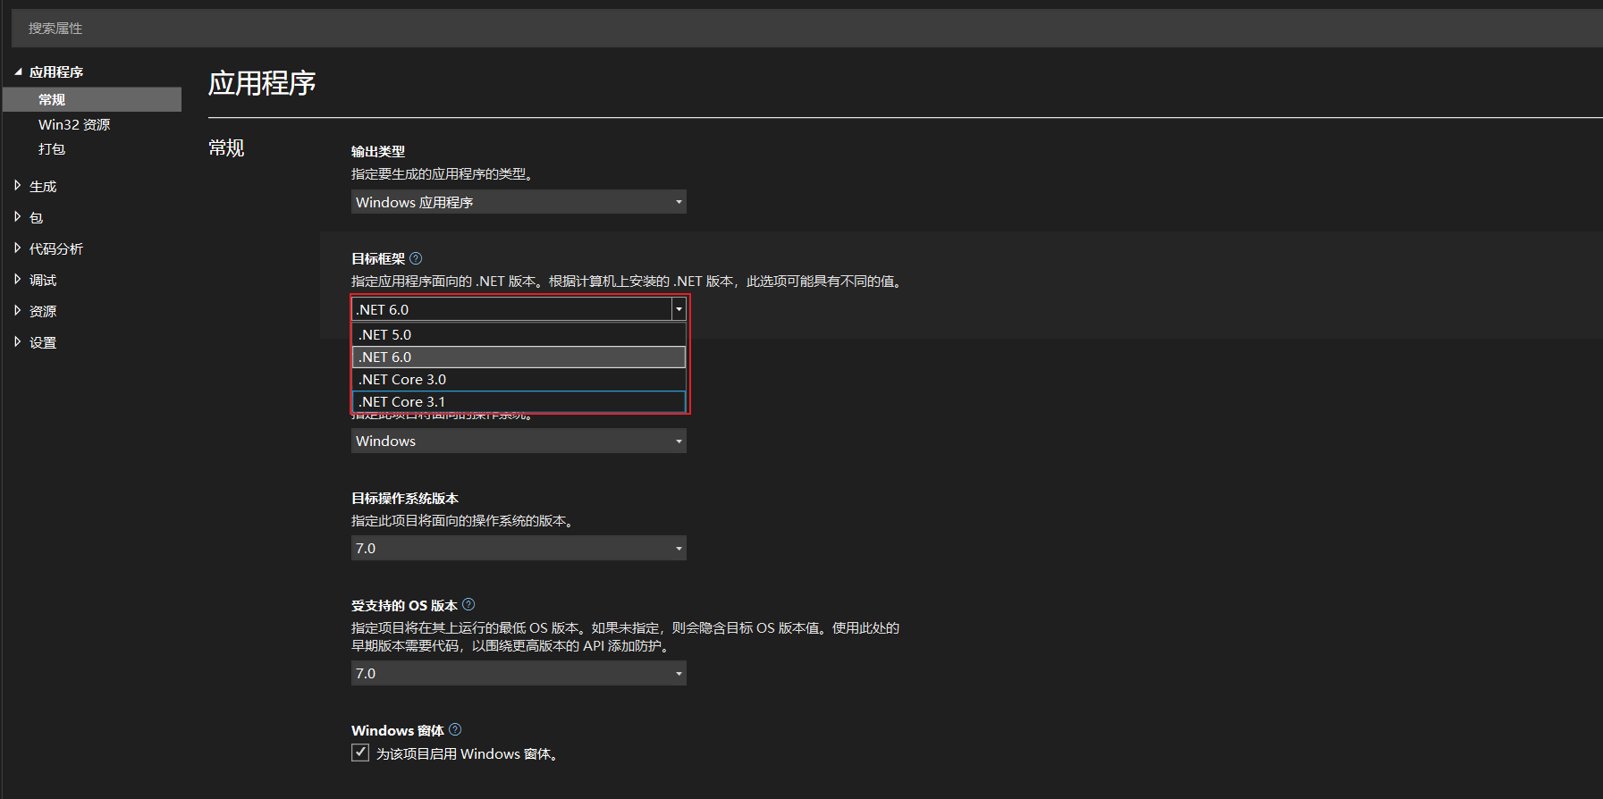Open the target OS Windows dropdown

[x=519, y=441]
